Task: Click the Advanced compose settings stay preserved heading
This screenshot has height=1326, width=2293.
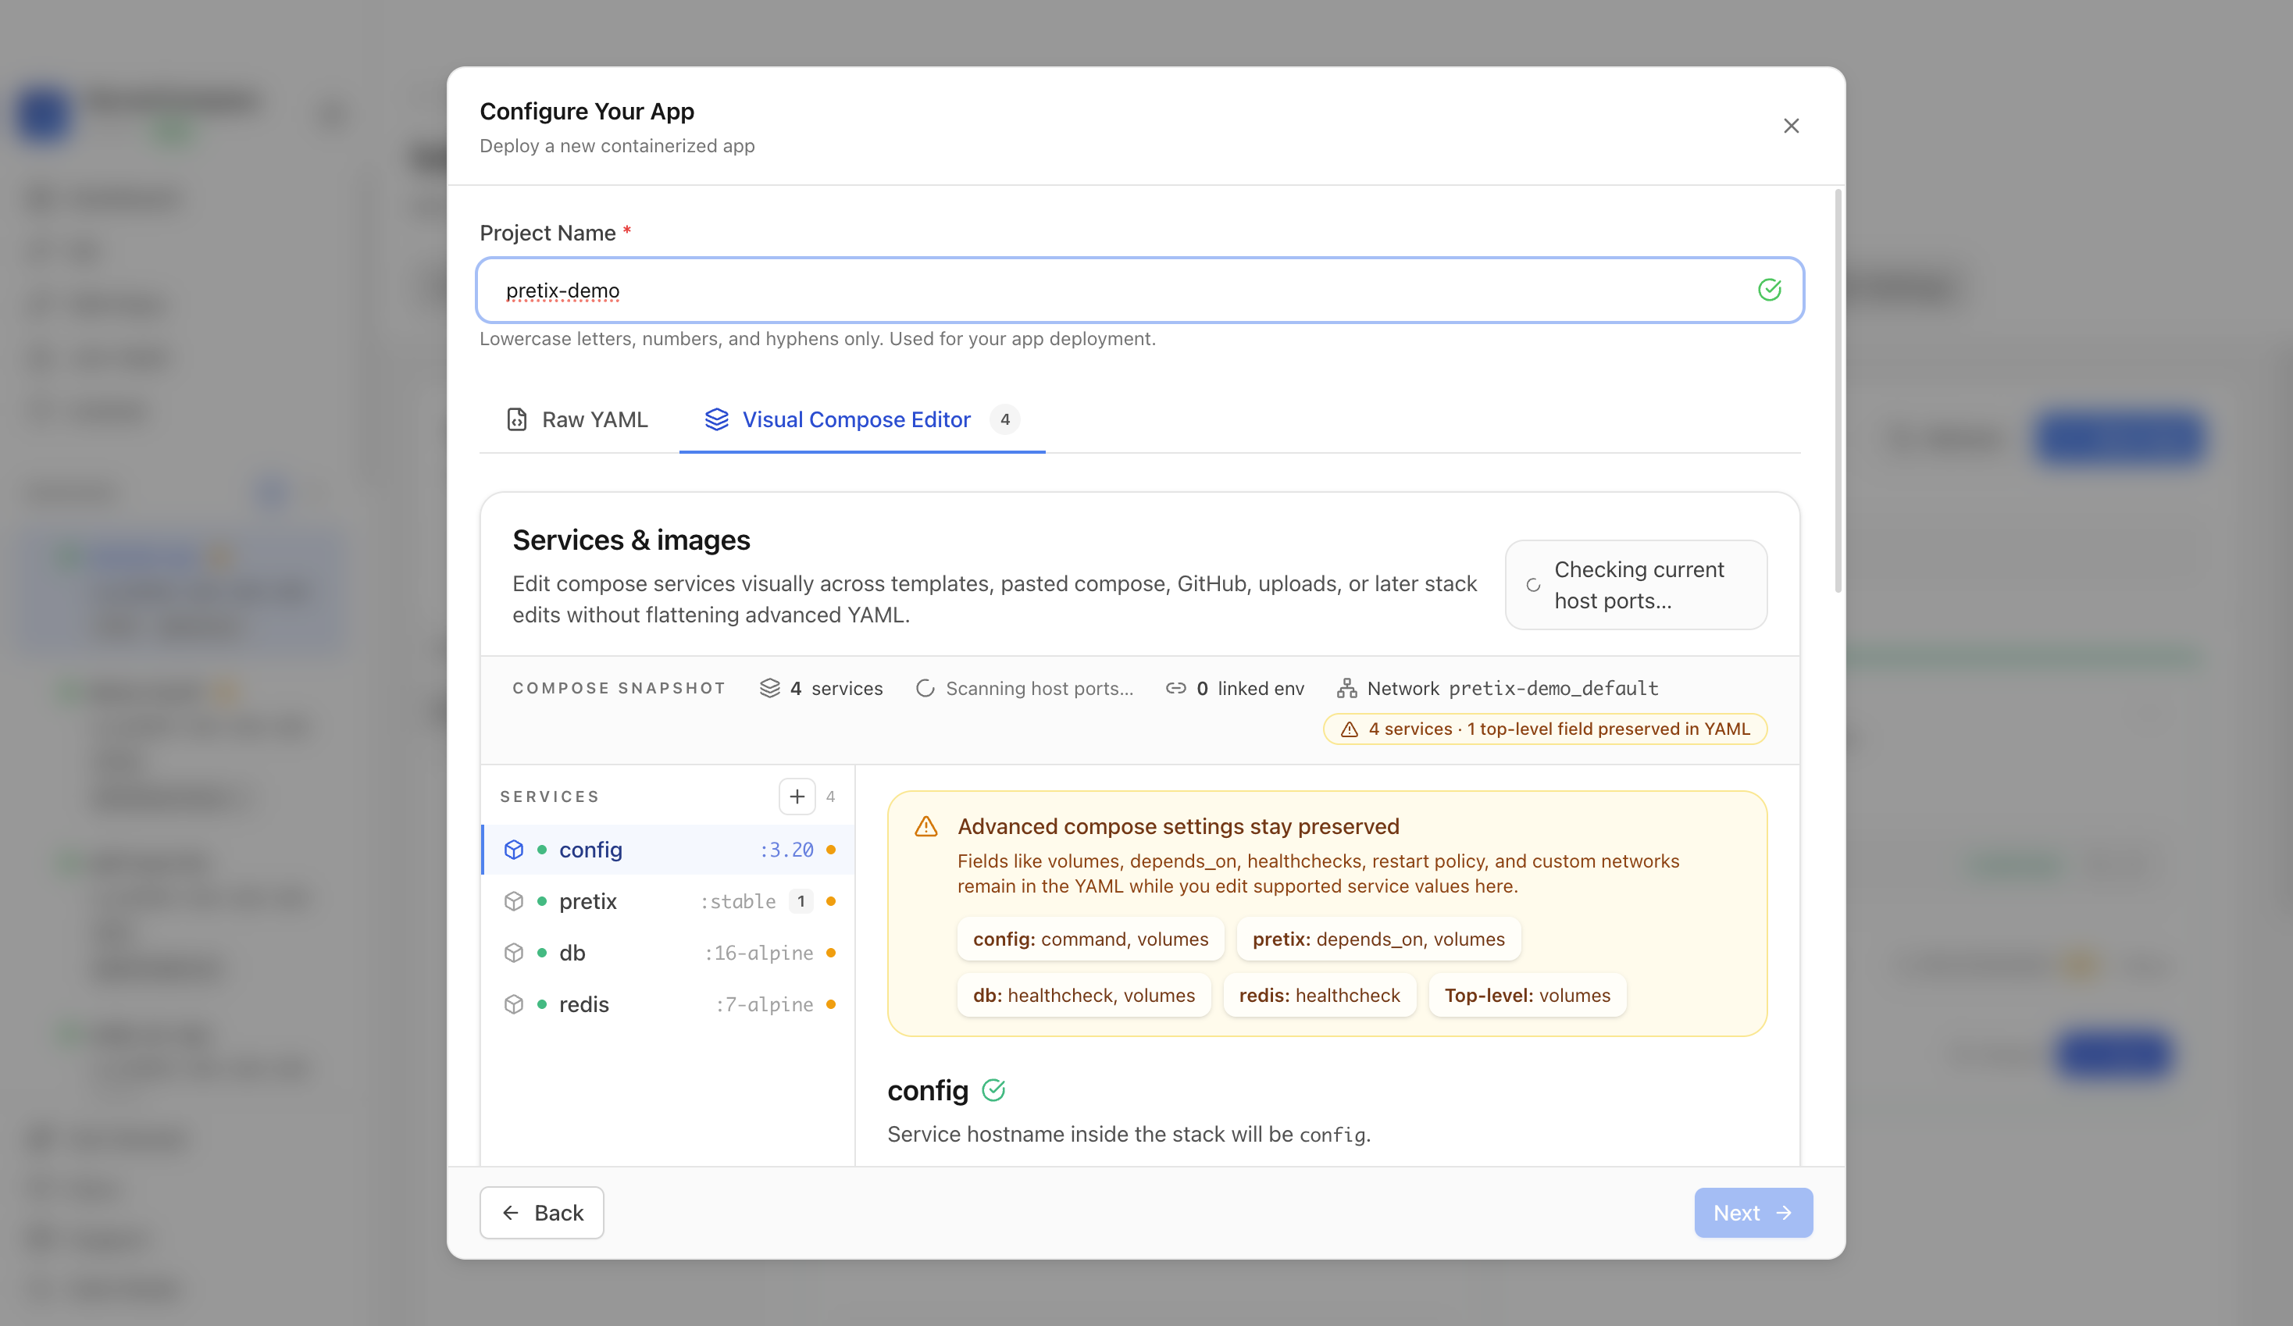Action: tap(1179, 826)
